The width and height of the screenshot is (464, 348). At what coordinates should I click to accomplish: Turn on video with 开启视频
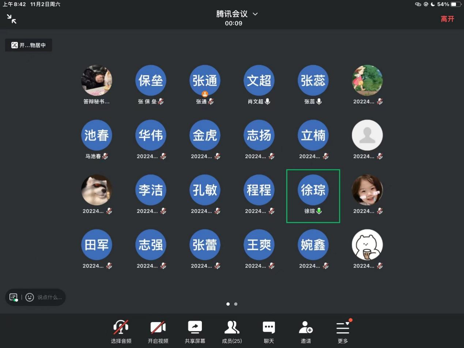pos(158,332)
